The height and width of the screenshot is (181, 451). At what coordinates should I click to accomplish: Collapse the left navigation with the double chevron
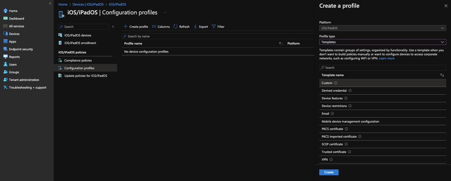tap(50, 4)
